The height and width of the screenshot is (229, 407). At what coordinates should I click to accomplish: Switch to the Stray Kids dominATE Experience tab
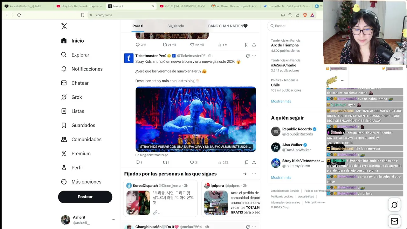pyautogui.click(x=79, y=6)
